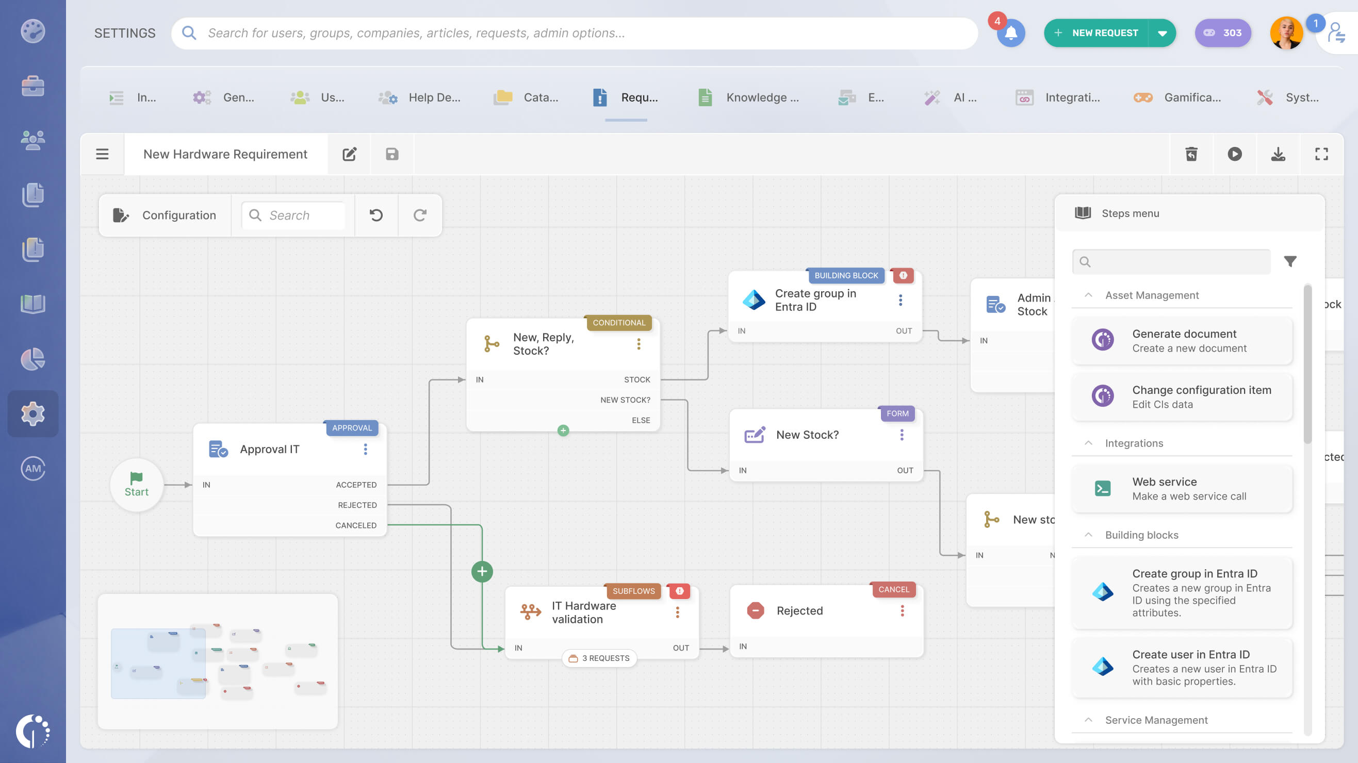Viewport: 1358px width, 763px height.
Task: Undo the last change with the back arrow
Action: tap(376, 215)
